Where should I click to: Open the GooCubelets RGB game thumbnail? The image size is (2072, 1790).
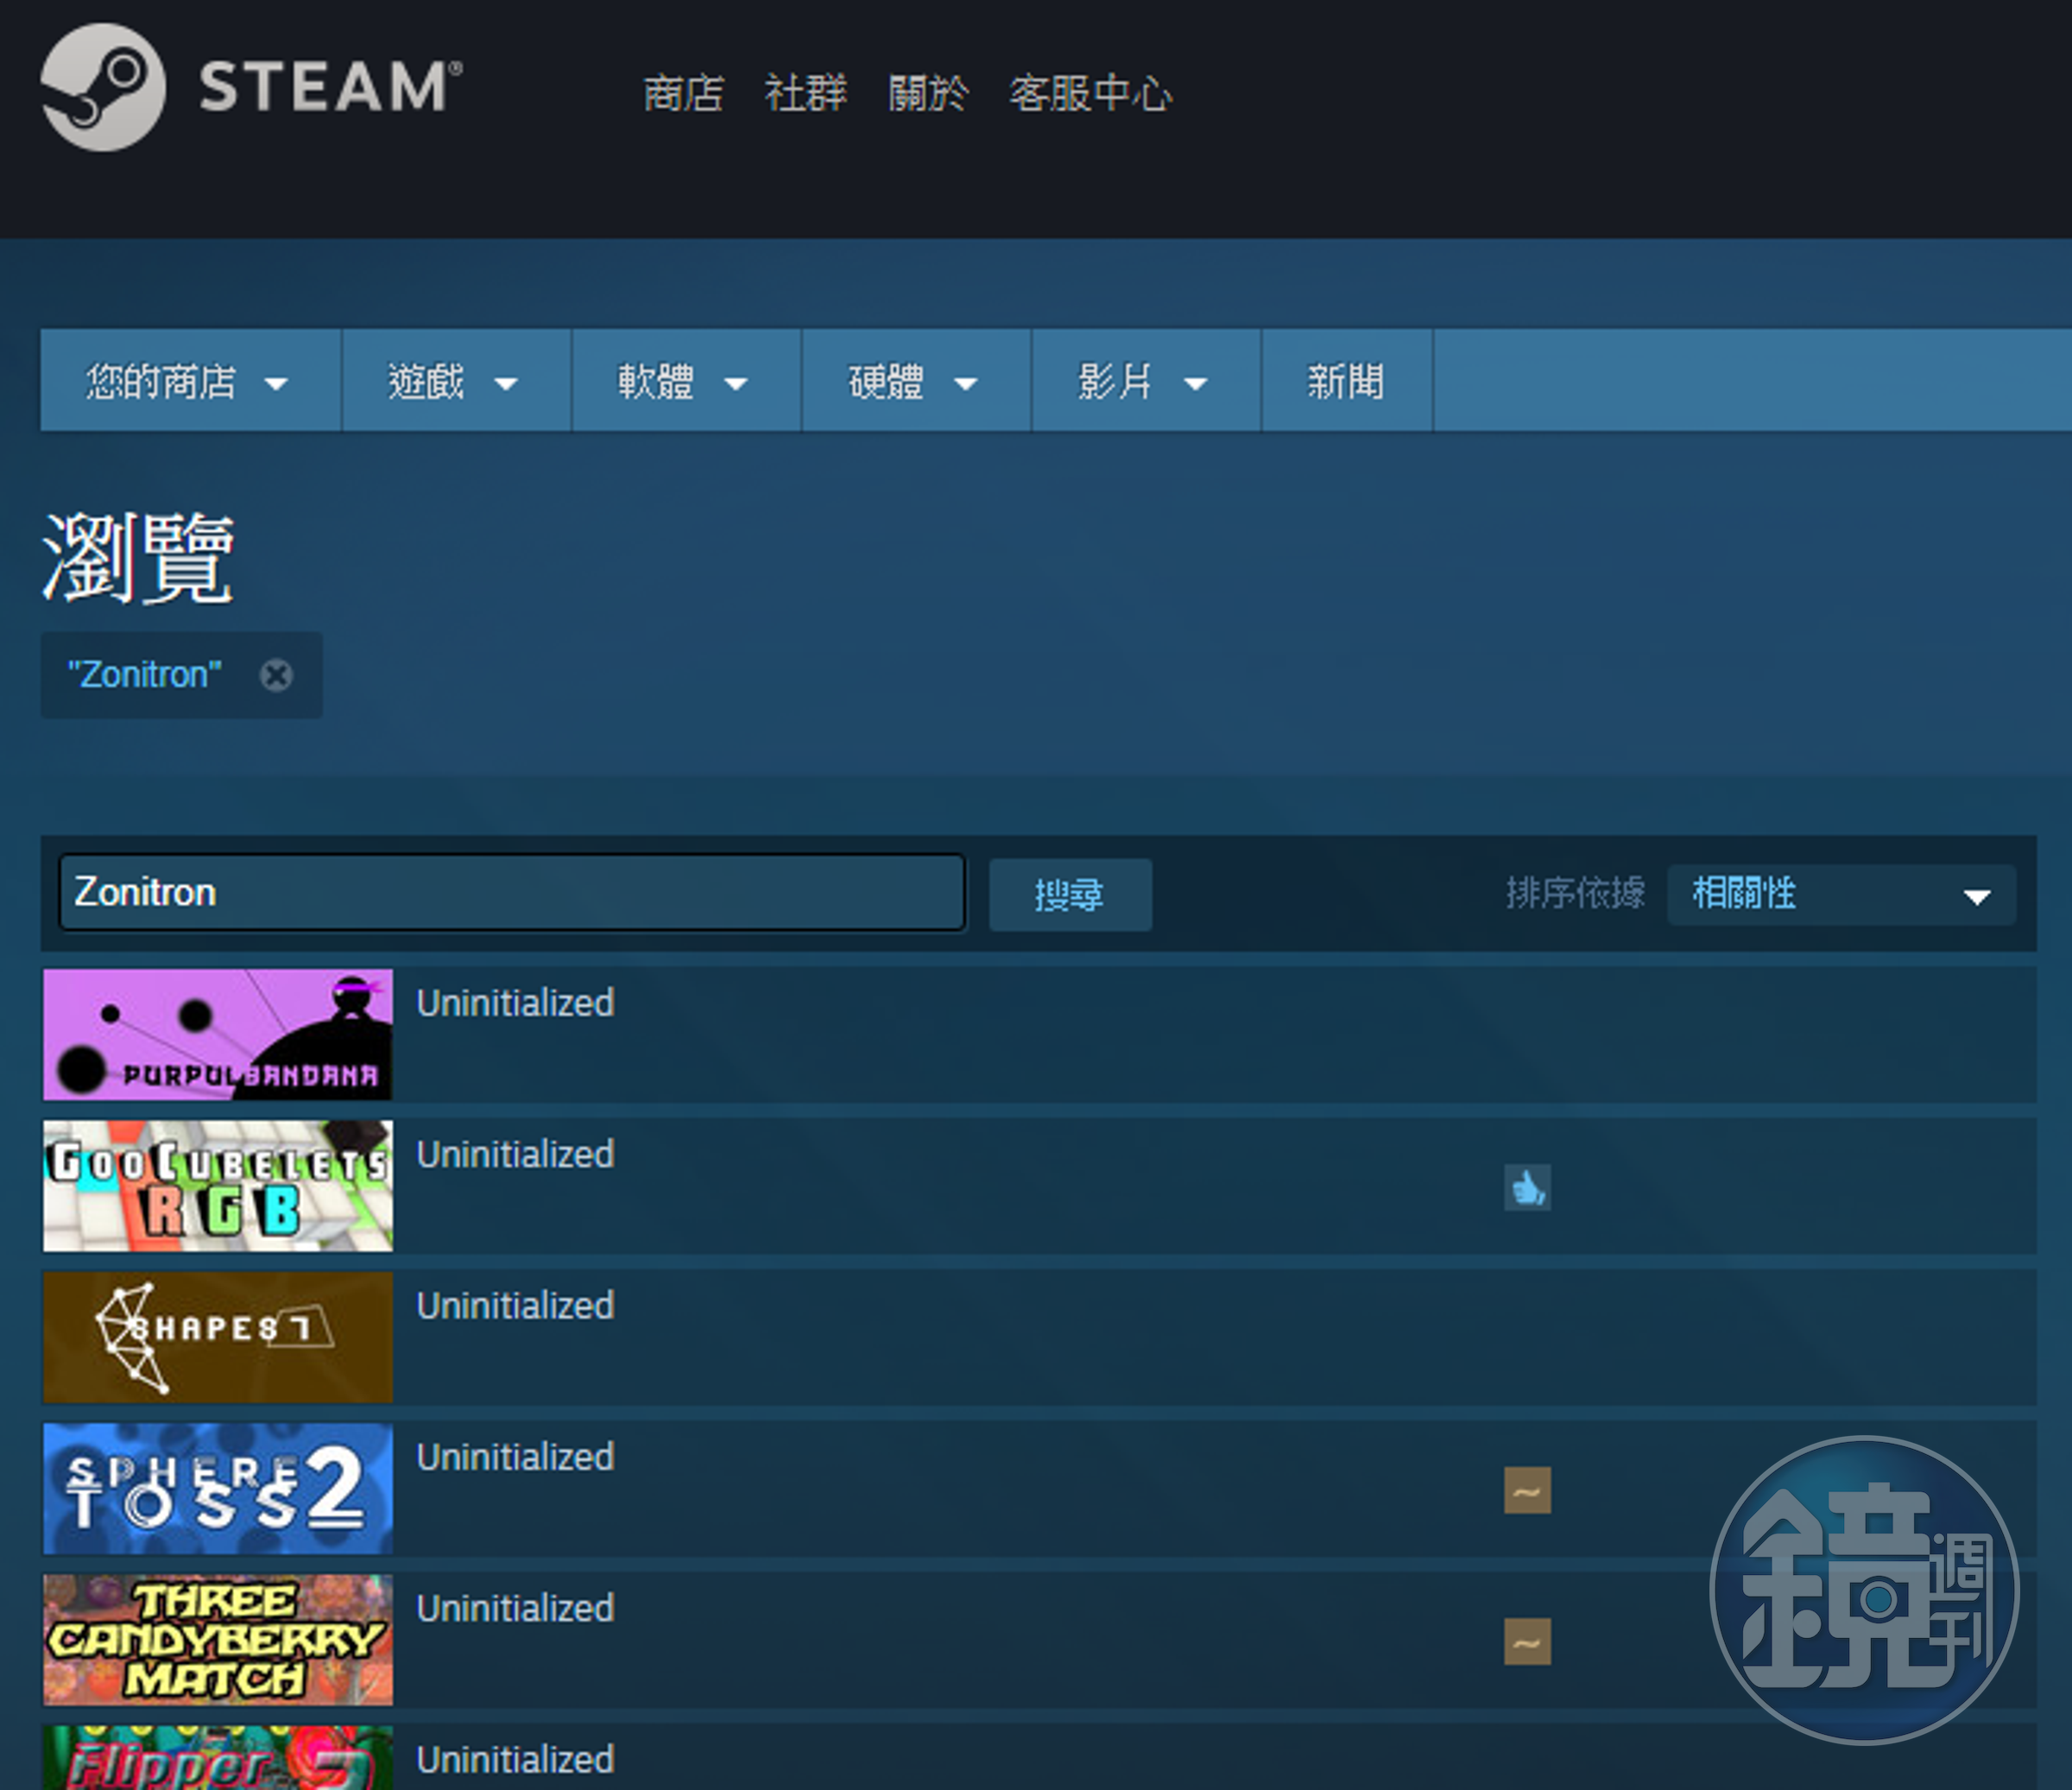click(x=218, y=1185)
